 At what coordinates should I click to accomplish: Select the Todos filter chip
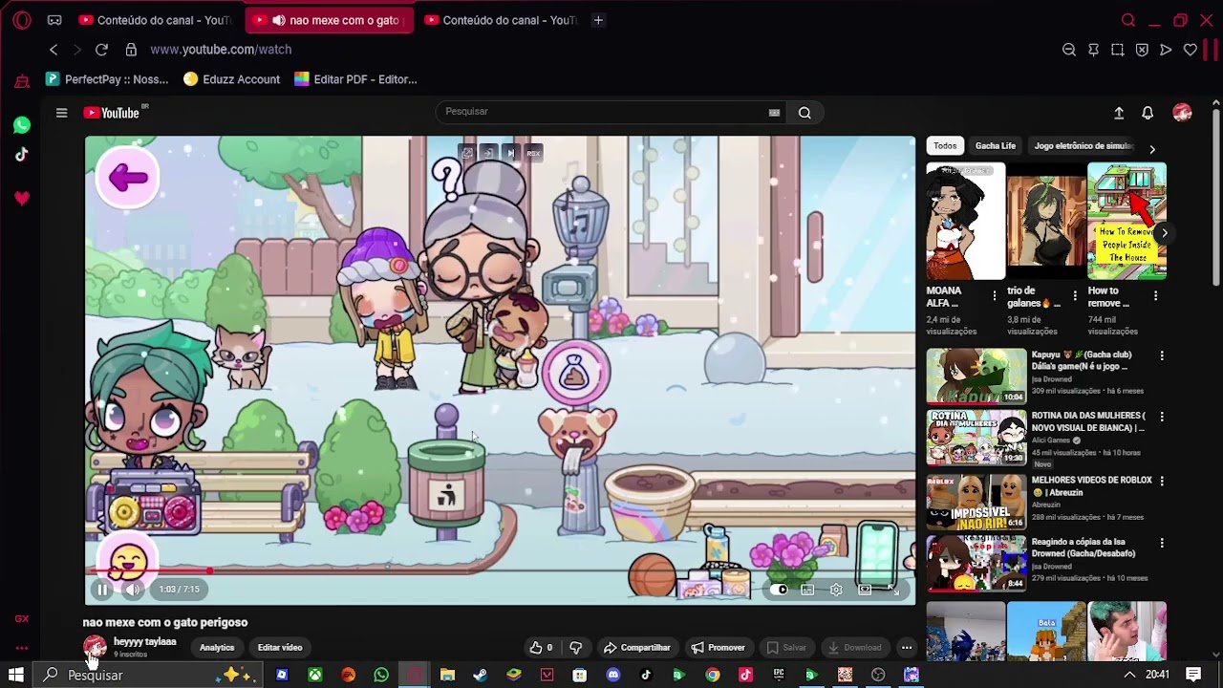[x=945, y=146]
